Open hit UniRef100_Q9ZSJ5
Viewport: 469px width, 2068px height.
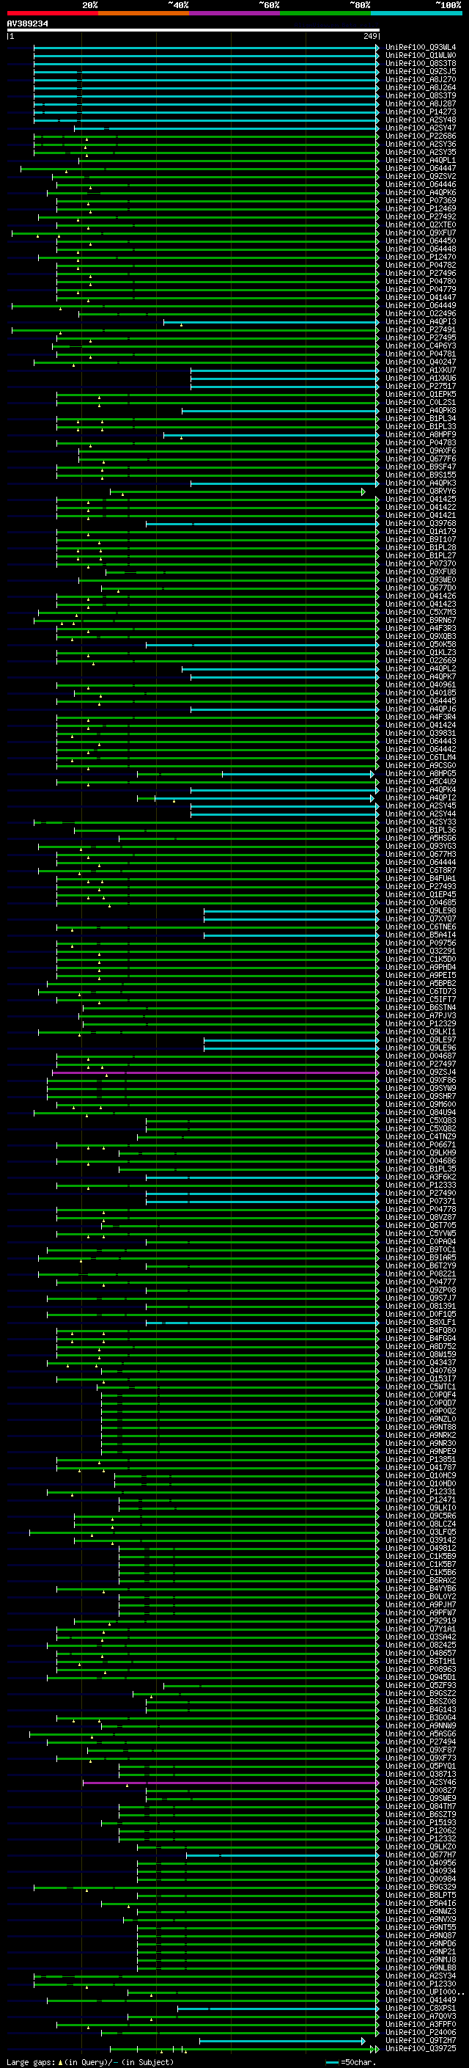(x=421, y=71)
